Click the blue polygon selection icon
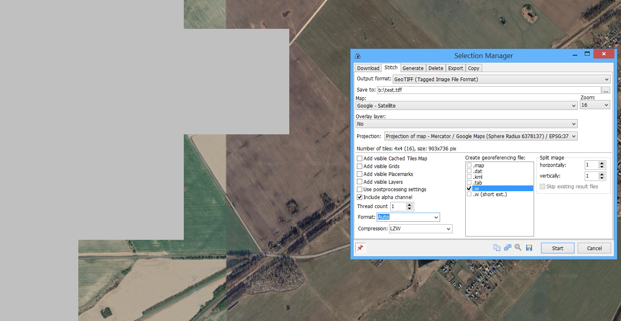Viewport: 621px width, 321px height. (508, 248)
